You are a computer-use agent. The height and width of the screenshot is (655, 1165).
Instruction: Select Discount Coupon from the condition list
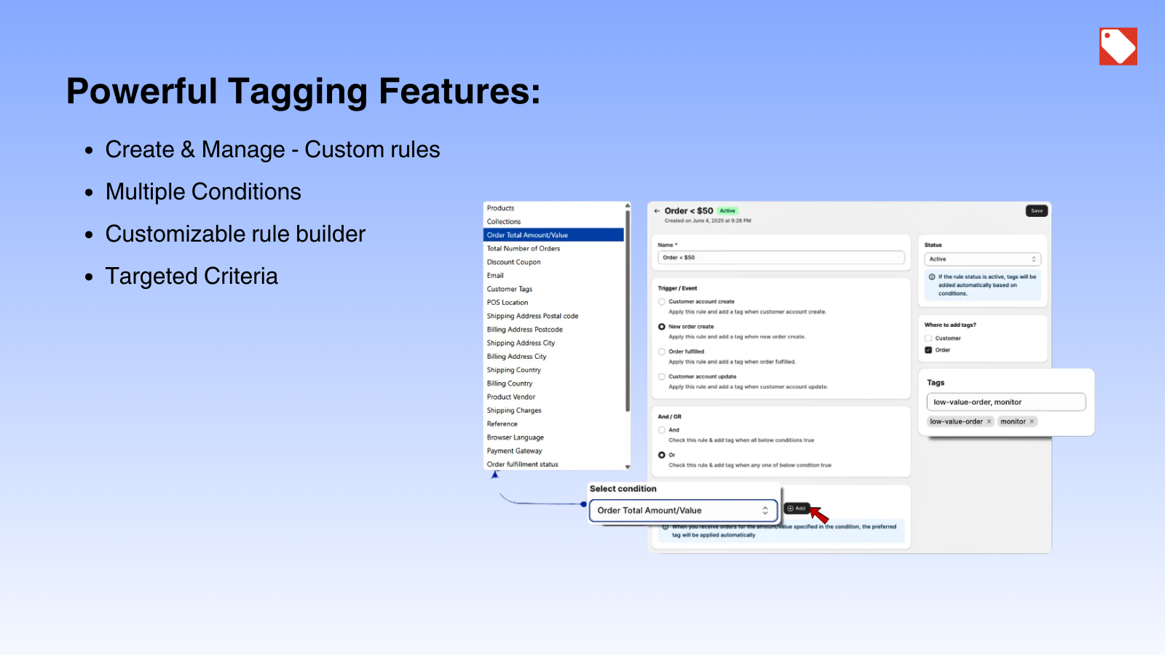coord(514,262)
